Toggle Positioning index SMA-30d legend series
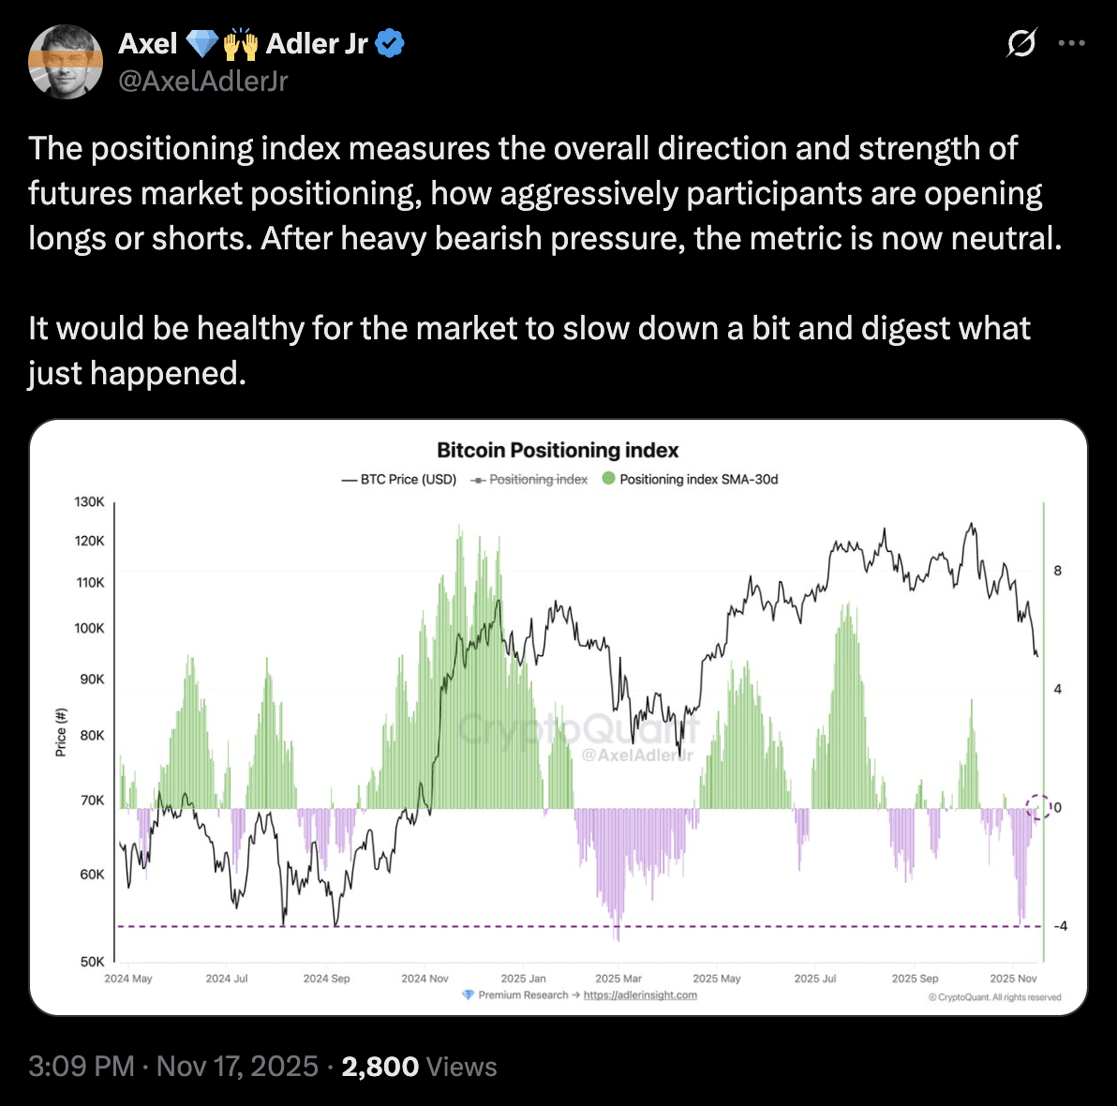Image resolution: width=1117 pixels, height=1106 pixels. coord(698,479)
